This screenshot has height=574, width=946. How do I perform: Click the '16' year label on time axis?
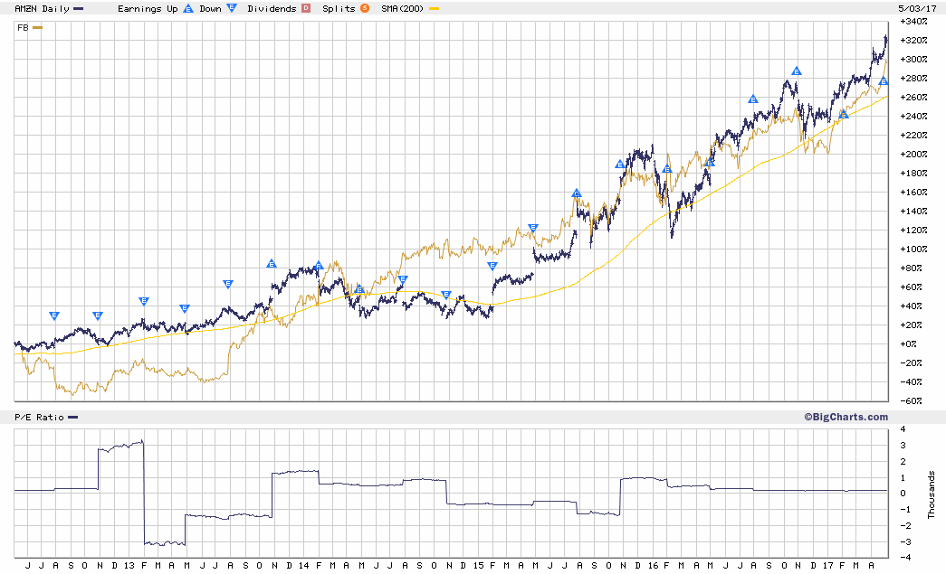(654, 566)
